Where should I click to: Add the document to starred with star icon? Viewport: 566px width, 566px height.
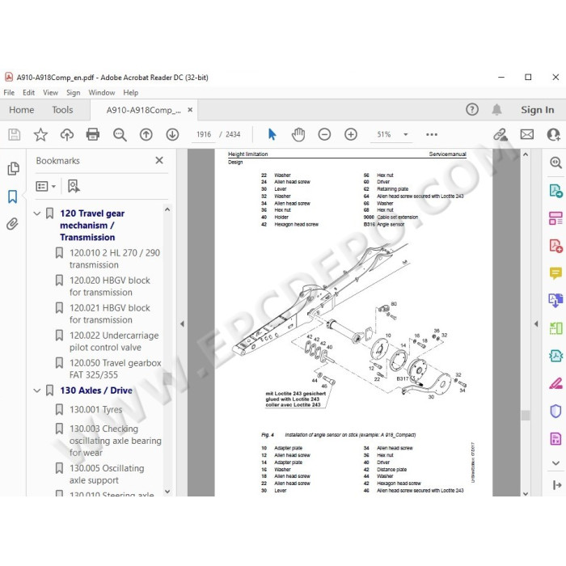tap(40, 135)
